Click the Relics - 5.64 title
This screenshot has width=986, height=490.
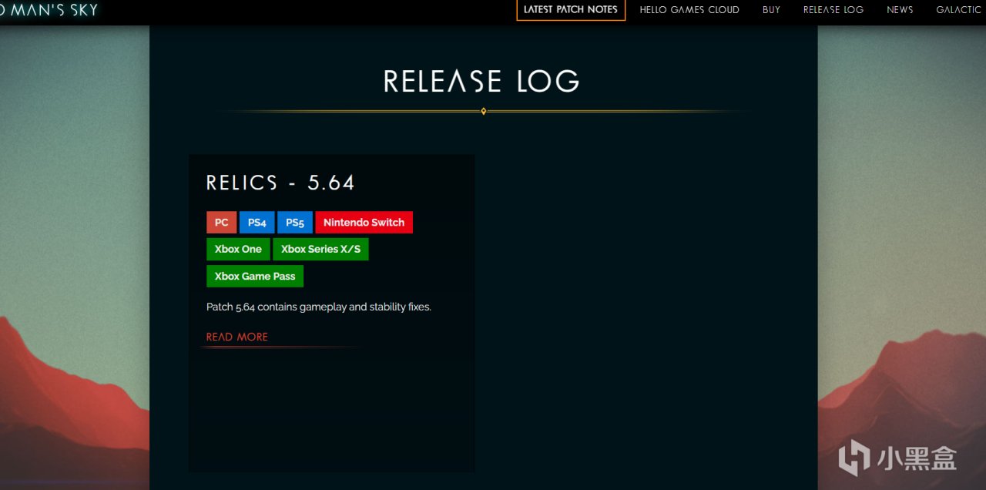280,183
